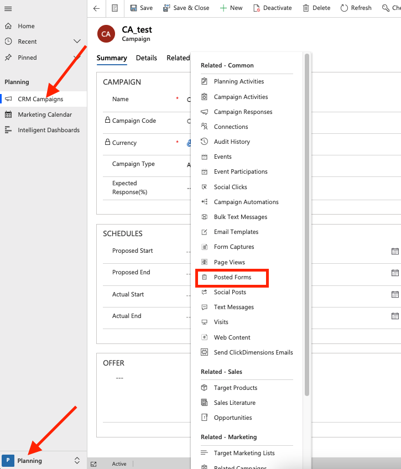This screenshot has height=469, width=401.
Task: Switch to the Details tab
Action: (x=147, y=58)
